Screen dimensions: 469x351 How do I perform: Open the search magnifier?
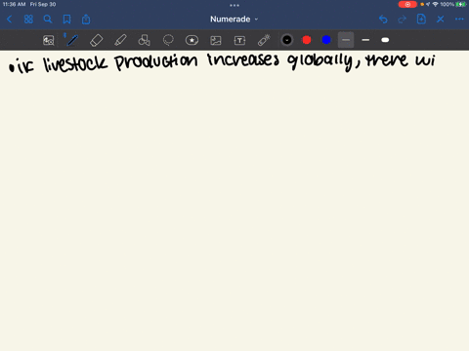coord(48,19)
